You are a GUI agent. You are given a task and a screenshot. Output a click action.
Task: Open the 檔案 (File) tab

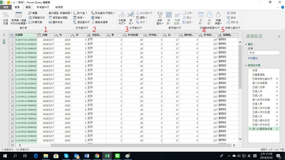(x=6, y=7)
